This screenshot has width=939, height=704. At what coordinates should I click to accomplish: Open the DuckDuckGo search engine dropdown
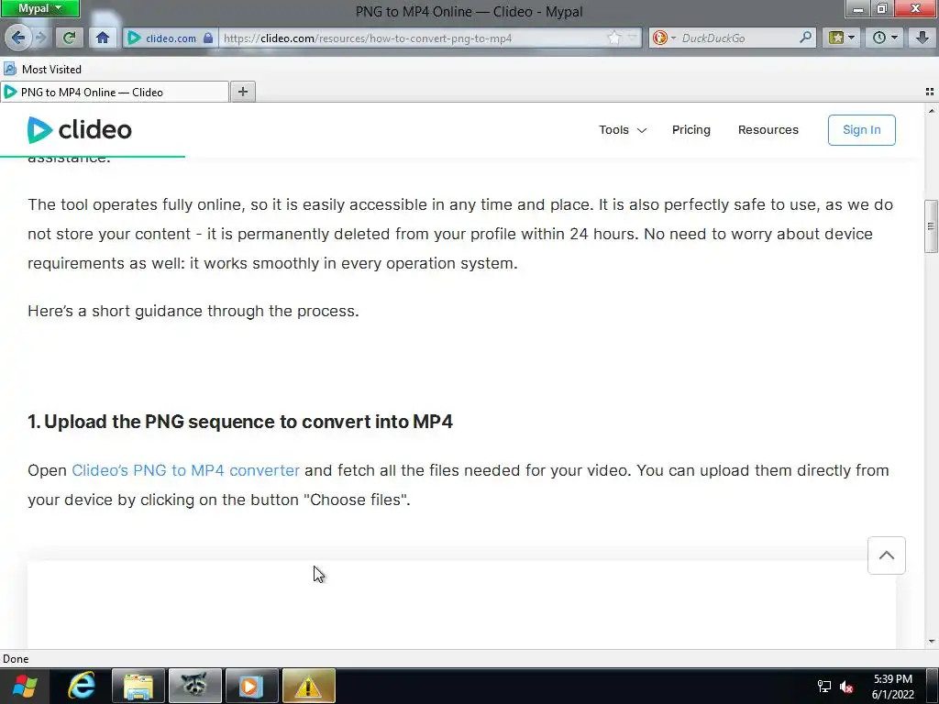click(x=664, y=38)
